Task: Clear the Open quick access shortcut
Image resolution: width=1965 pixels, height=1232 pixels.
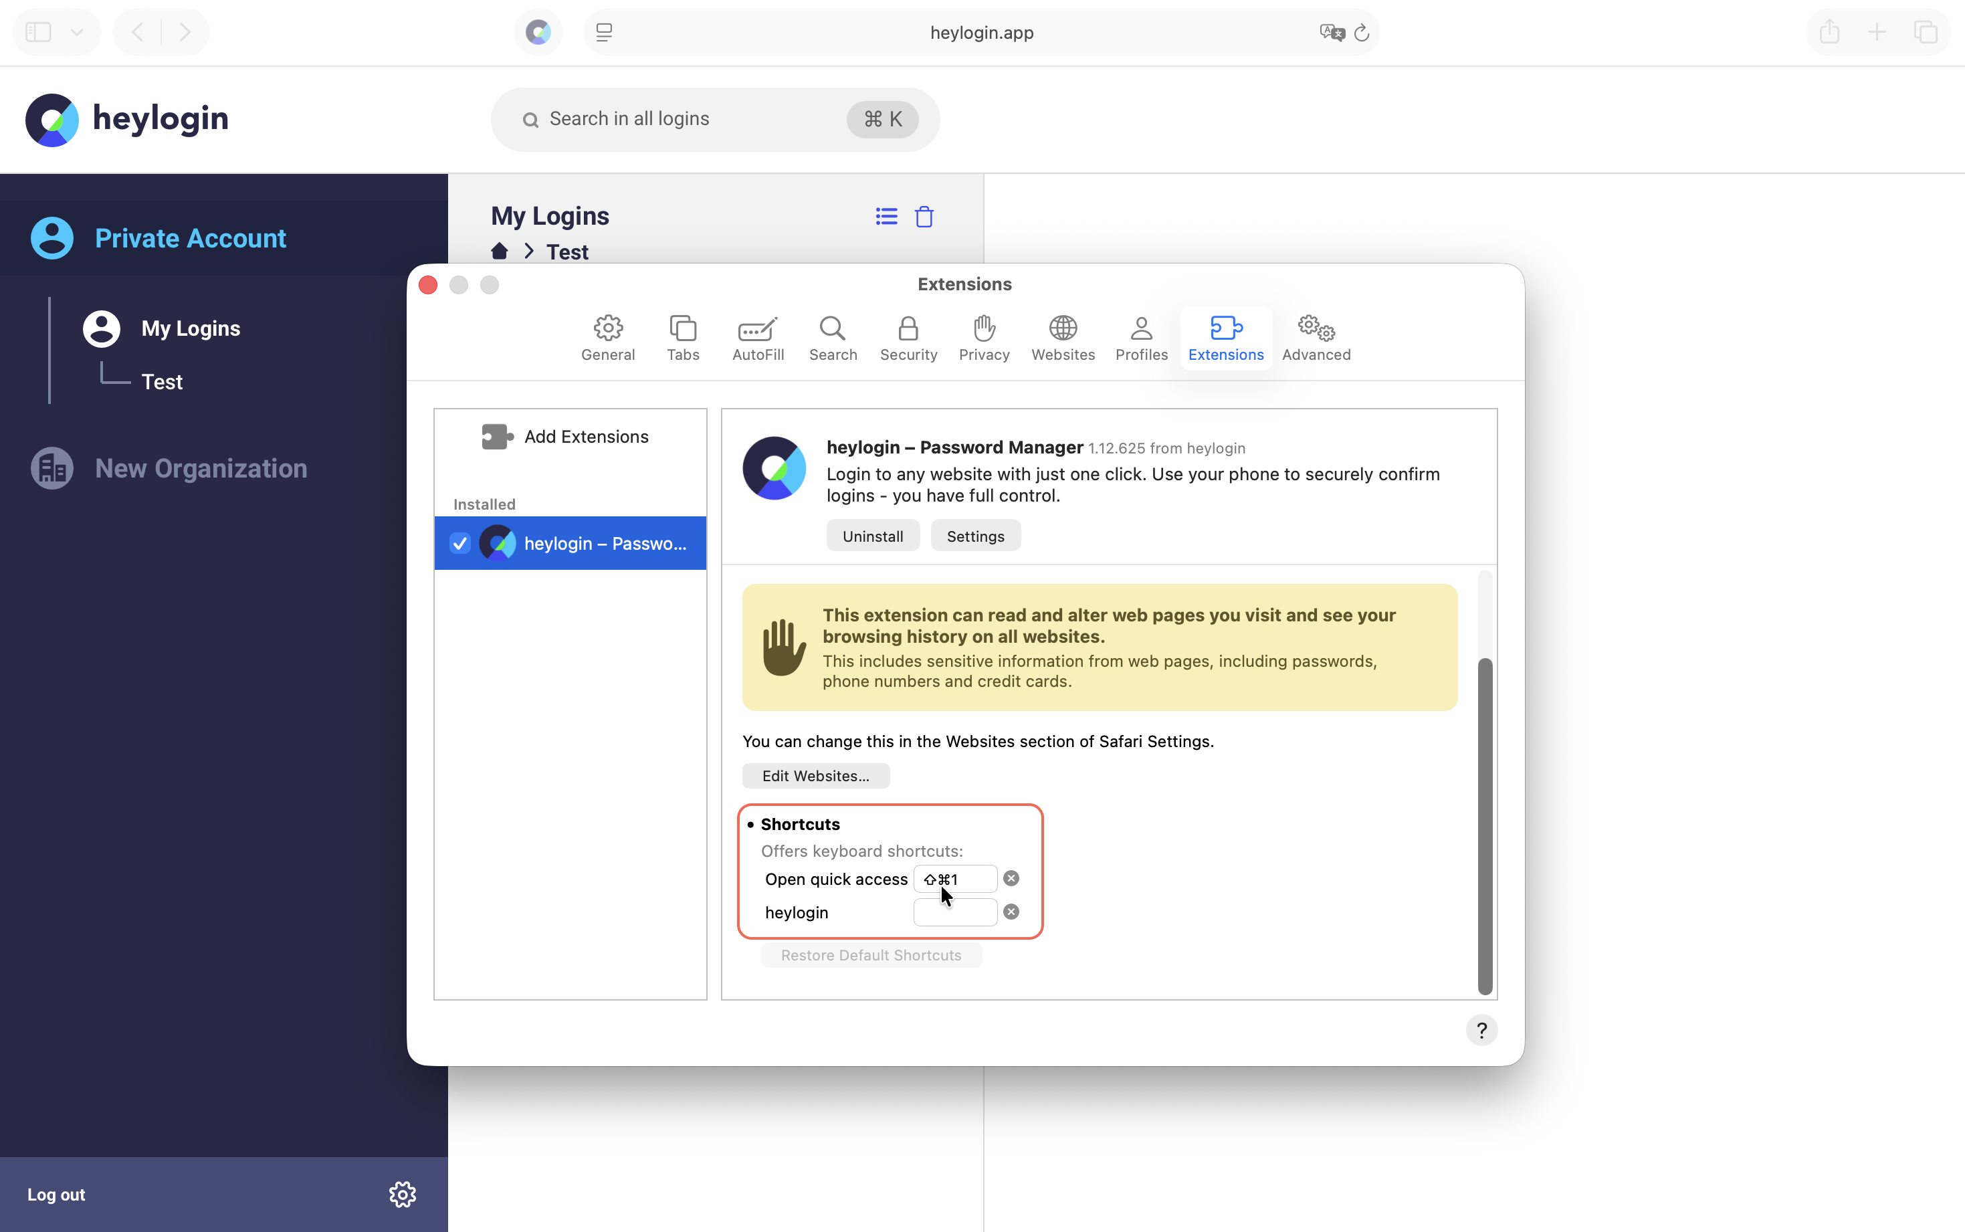Action: 1010,878
